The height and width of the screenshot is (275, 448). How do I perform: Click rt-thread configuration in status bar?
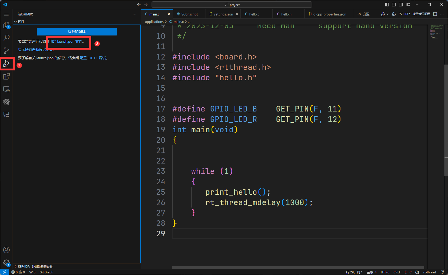[x=430, y=272]
